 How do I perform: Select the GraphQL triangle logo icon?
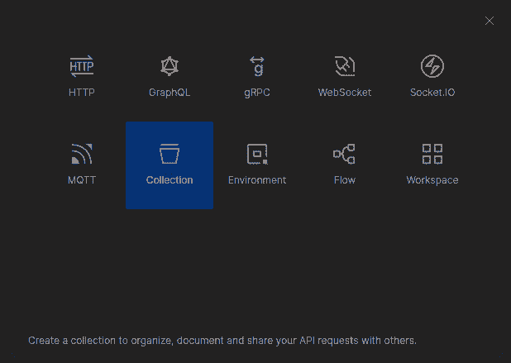[170, 66]
